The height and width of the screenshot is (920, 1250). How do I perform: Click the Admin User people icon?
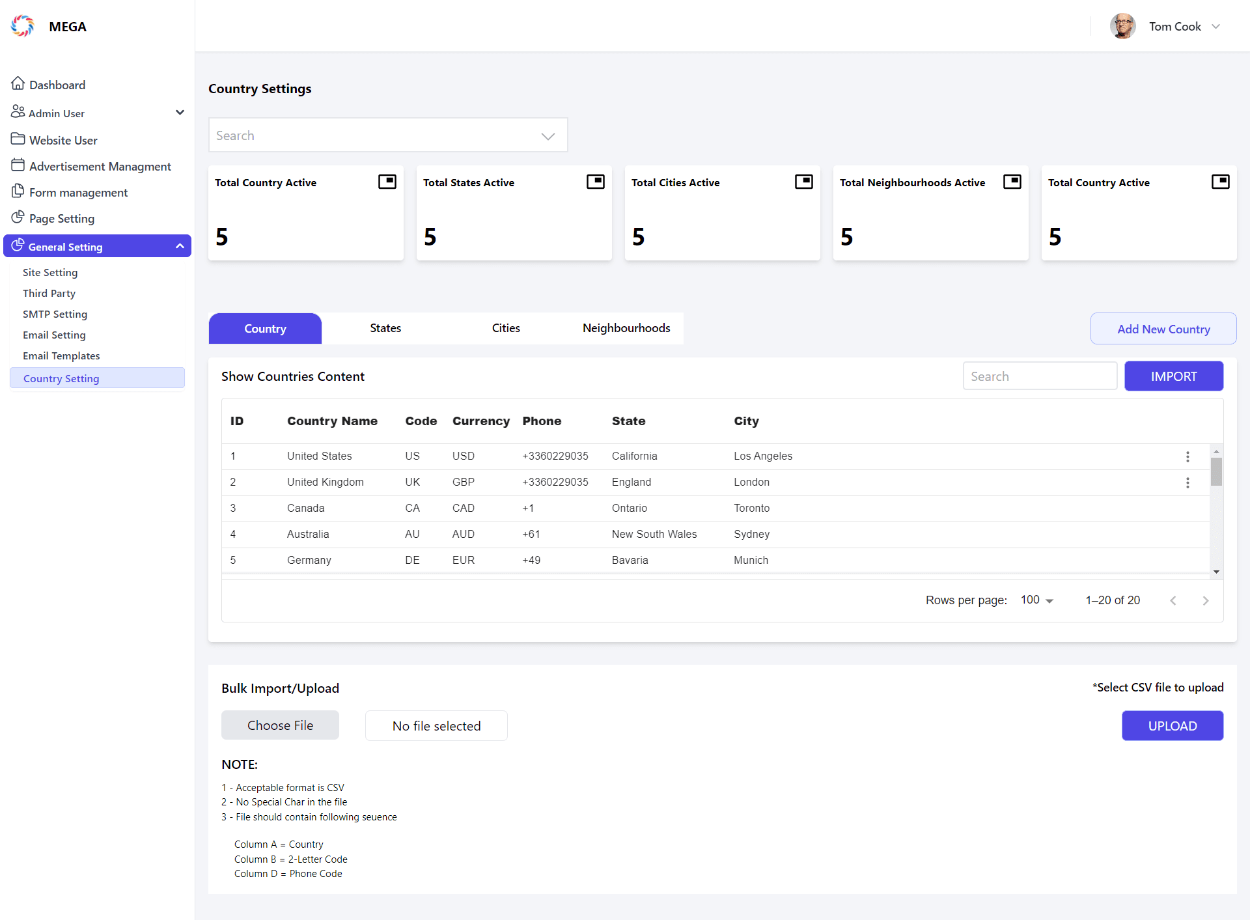pyautogui.click(x=18, y=111)
